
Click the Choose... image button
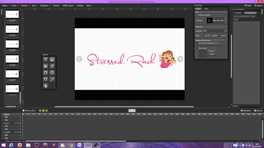pyautogui.click(x=212, y=51)
